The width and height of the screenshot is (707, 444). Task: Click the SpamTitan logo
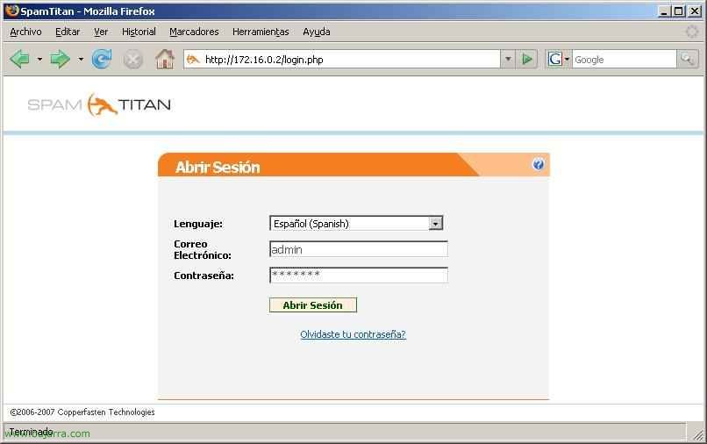coord(99,104)
